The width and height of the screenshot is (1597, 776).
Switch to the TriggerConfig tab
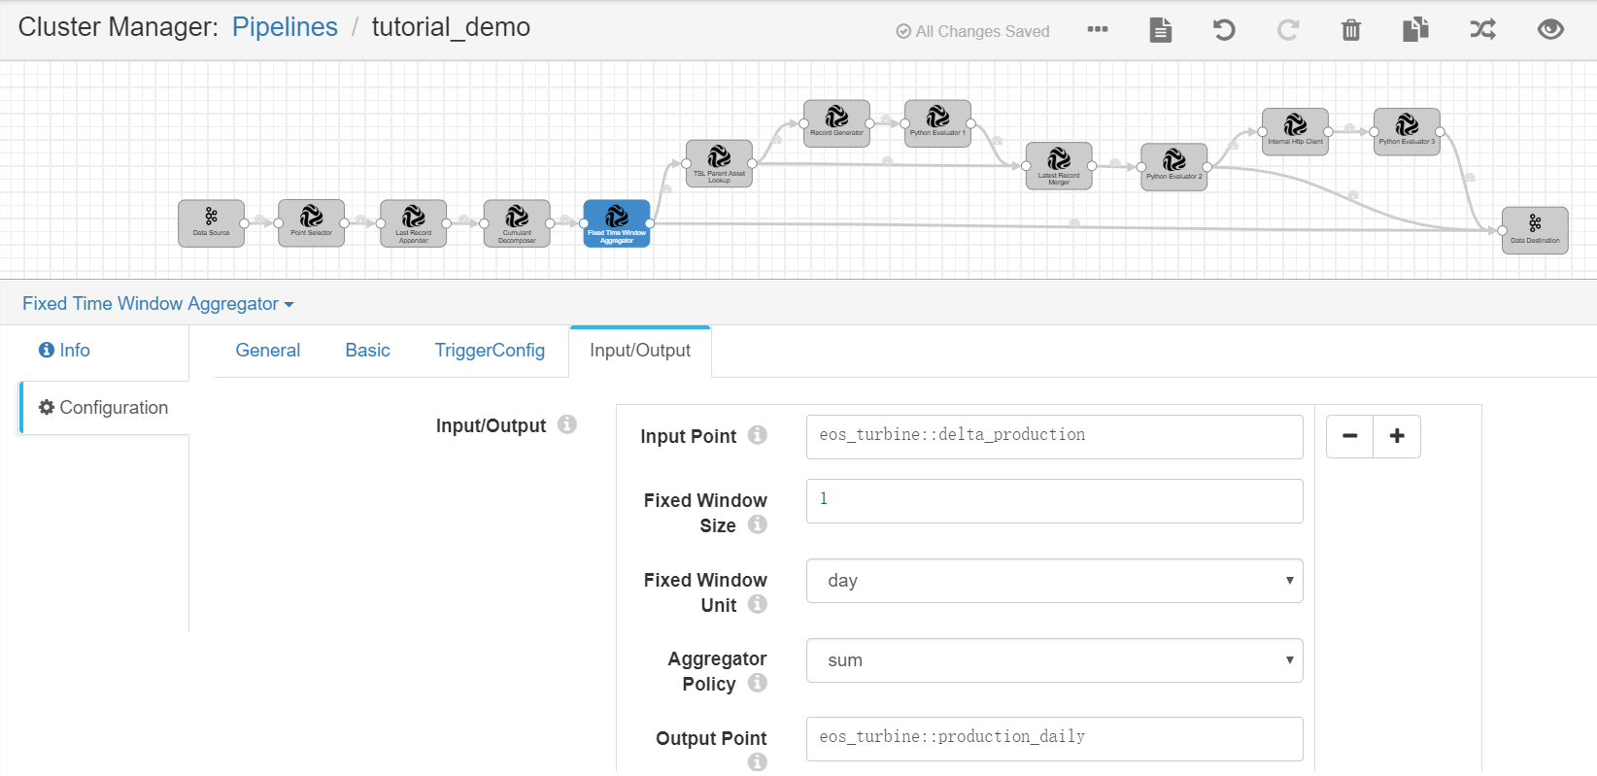(x=490, y=351)
